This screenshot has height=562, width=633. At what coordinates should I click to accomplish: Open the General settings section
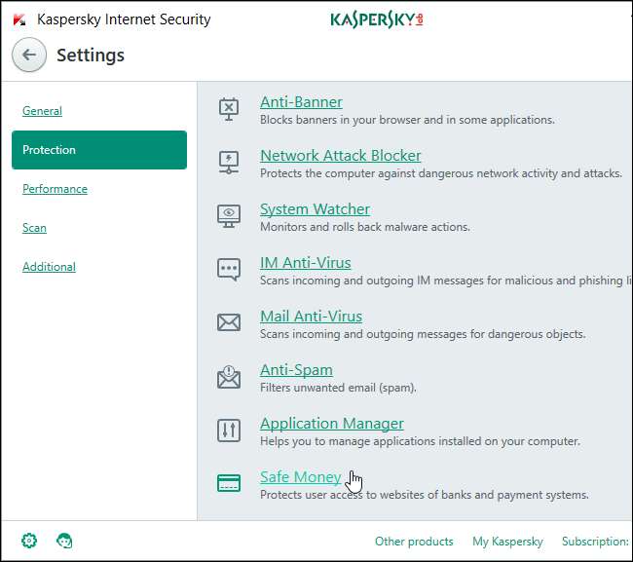tap(43, 111)
